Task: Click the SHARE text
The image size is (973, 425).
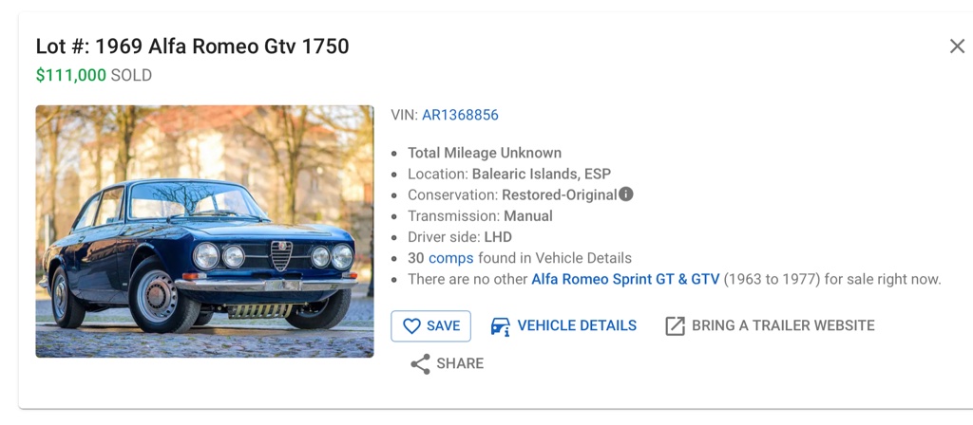Action: (x=461, y=363)
